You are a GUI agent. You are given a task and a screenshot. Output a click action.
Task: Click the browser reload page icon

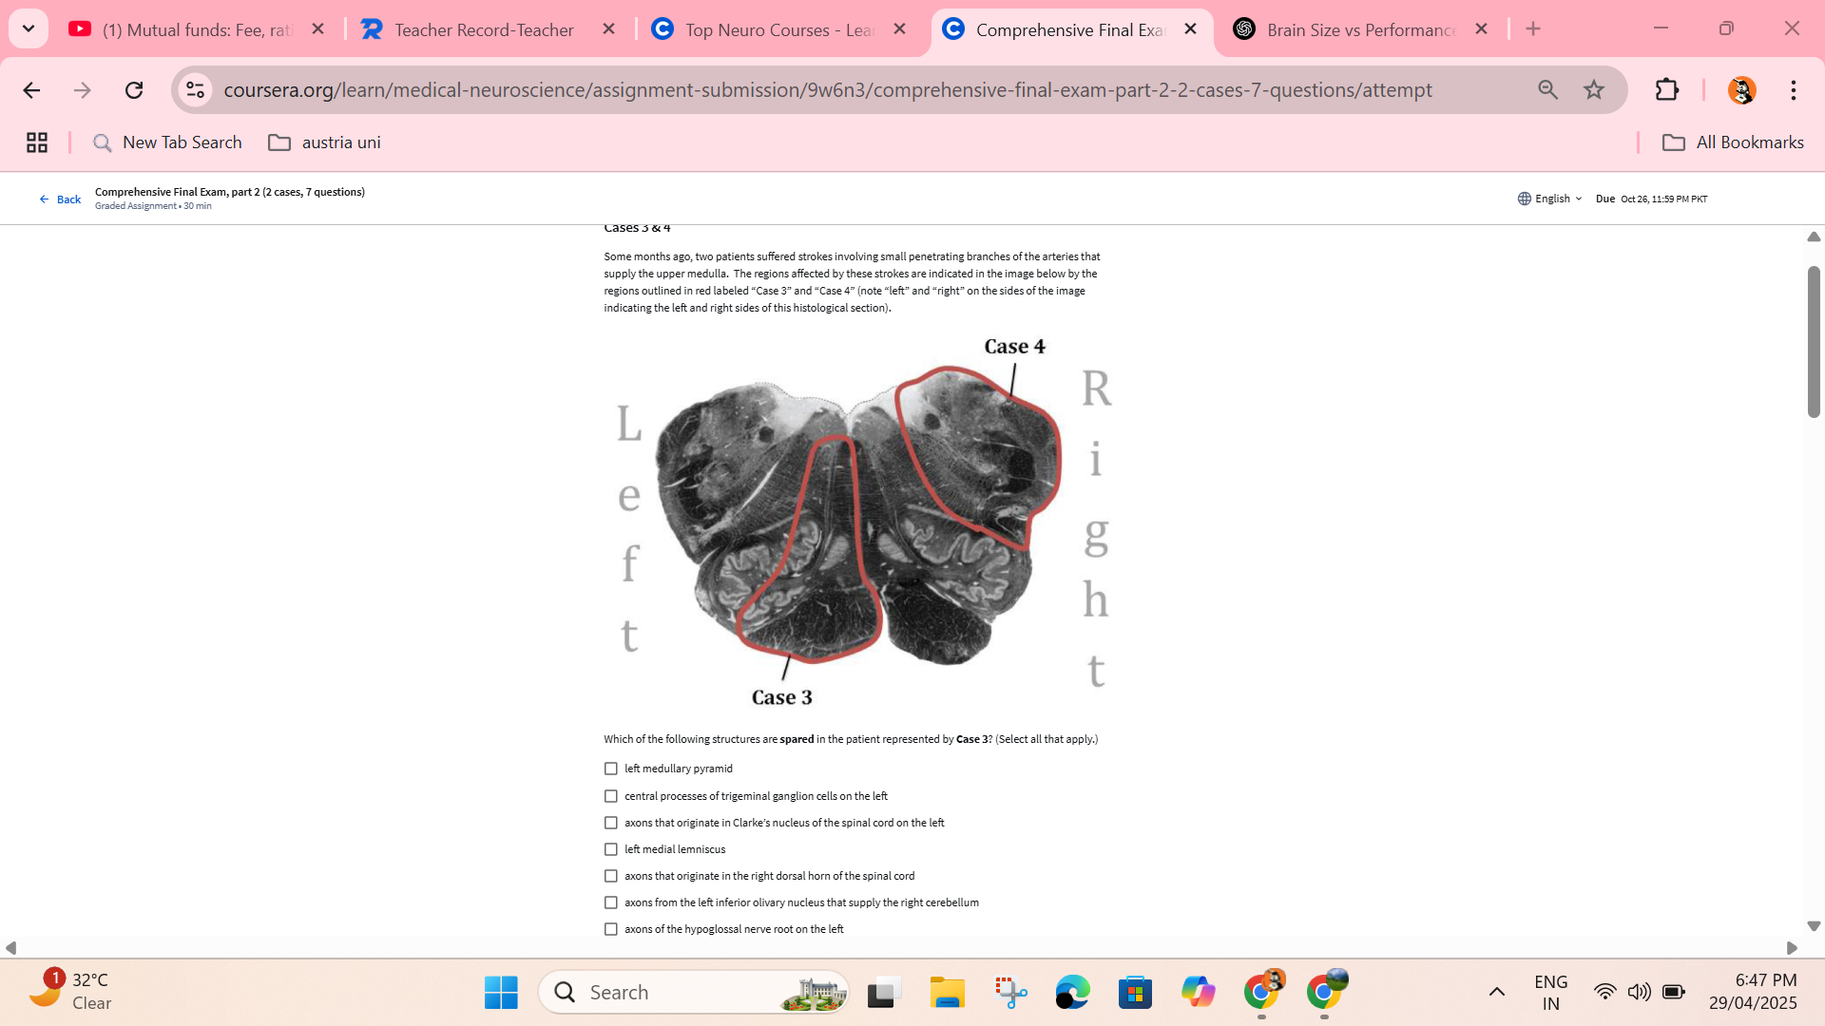134,90
